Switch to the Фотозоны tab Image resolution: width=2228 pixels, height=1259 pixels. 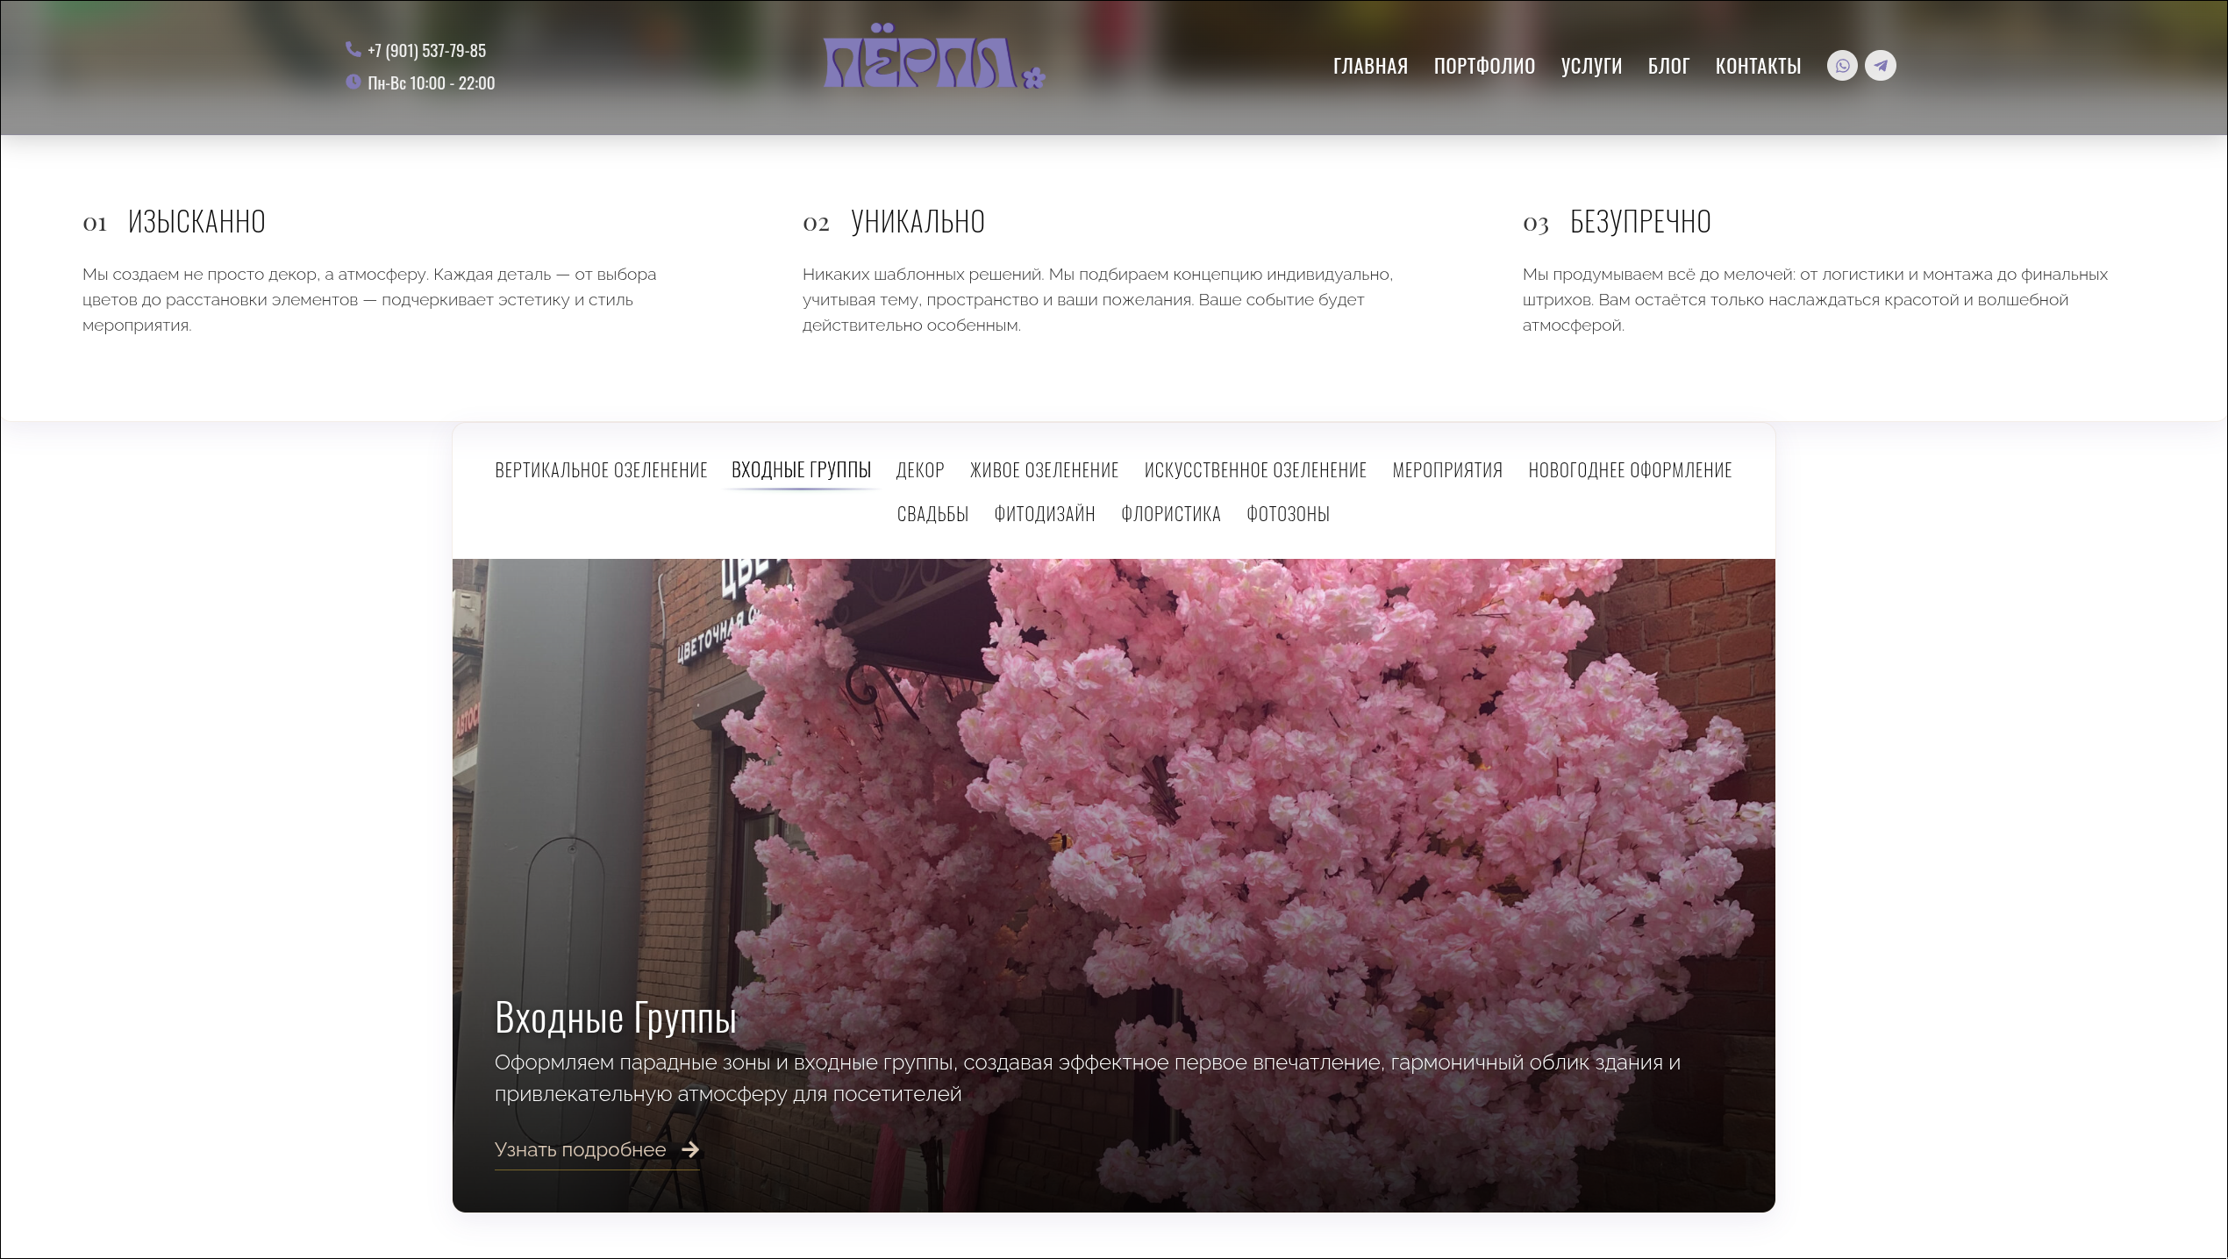point(1288,514)
